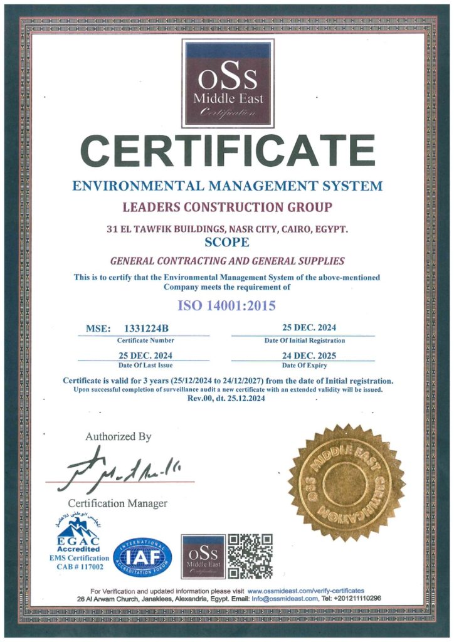
Task: Click the 'Company meets the requirement of' line
Action: [227, 287]
